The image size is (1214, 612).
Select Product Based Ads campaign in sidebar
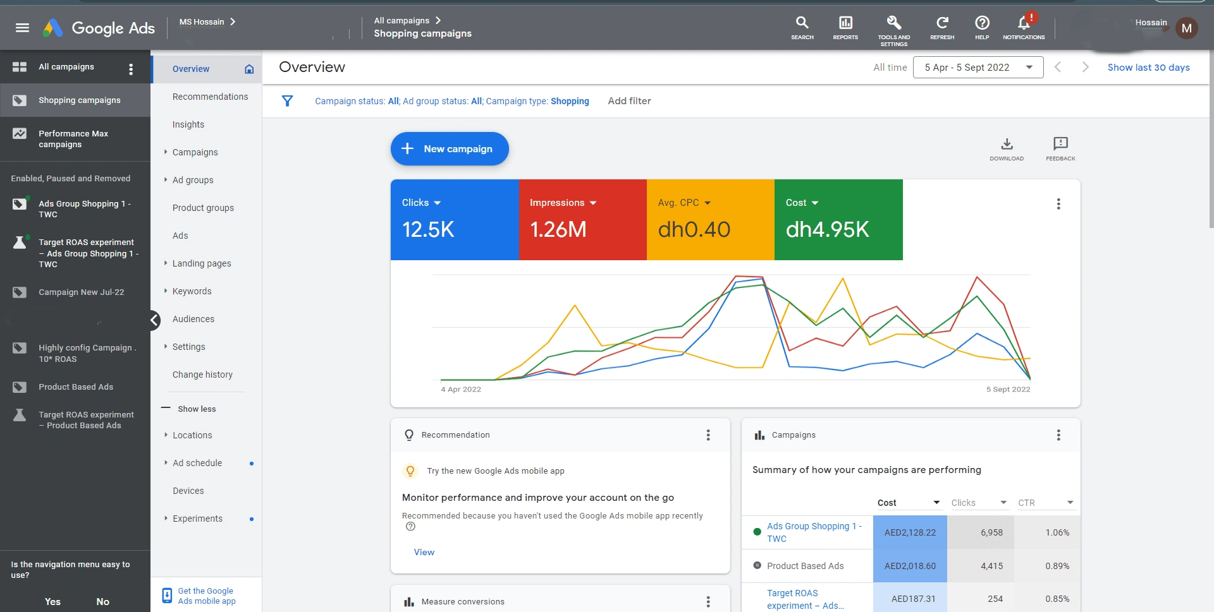[x=75, y=387]
